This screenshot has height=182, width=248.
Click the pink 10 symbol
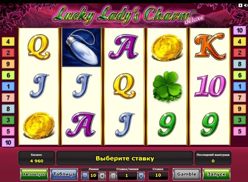(x=210, y=86)
